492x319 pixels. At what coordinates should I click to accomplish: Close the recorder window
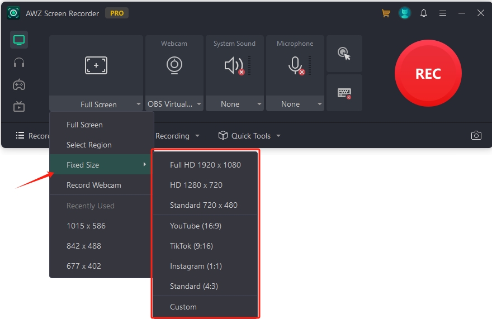(481, 13)
